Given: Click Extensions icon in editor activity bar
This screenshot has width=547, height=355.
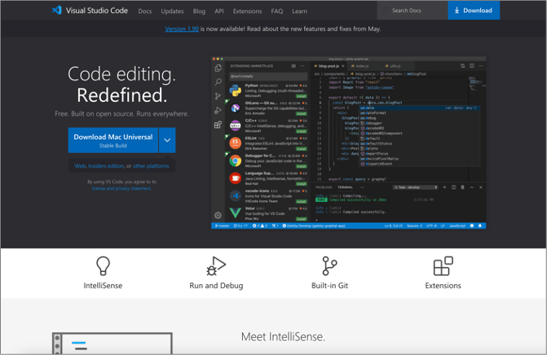Looking at the screenshot, I should tap(218, 125).
